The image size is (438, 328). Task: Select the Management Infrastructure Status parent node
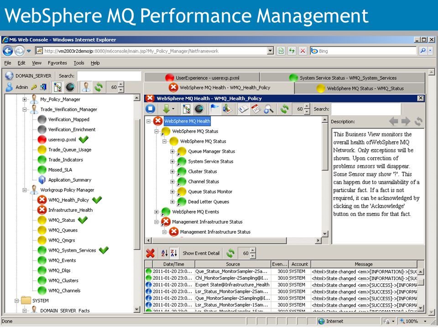point(207,222)
